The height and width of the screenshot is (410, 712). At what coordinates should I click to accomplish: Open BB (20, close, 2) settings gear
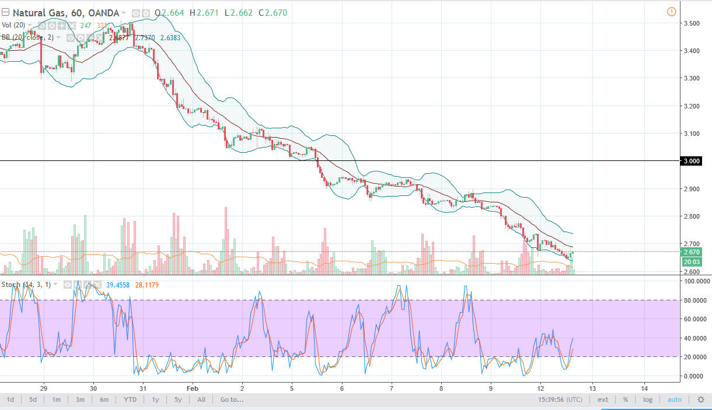pyautogui.click(x=81, y=38)
